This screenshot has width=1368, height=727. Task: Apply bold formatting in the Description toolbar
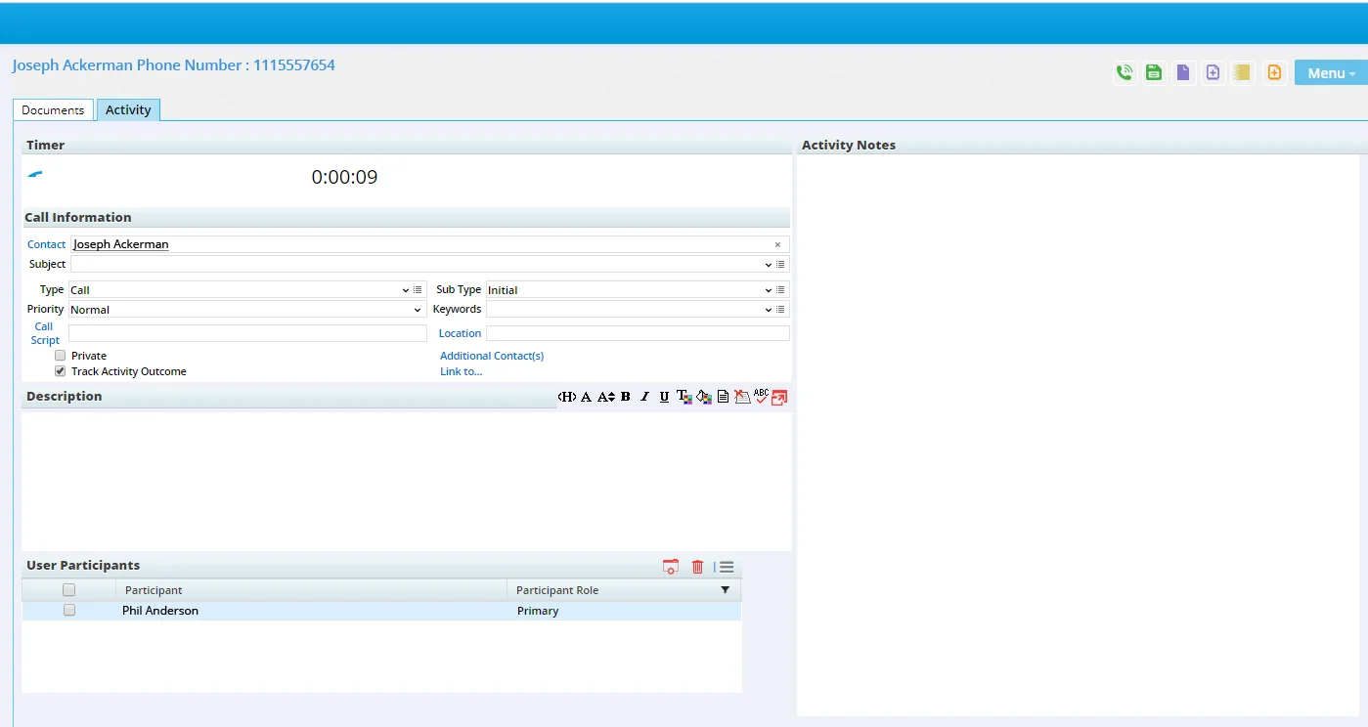click(x=625, y=397)
